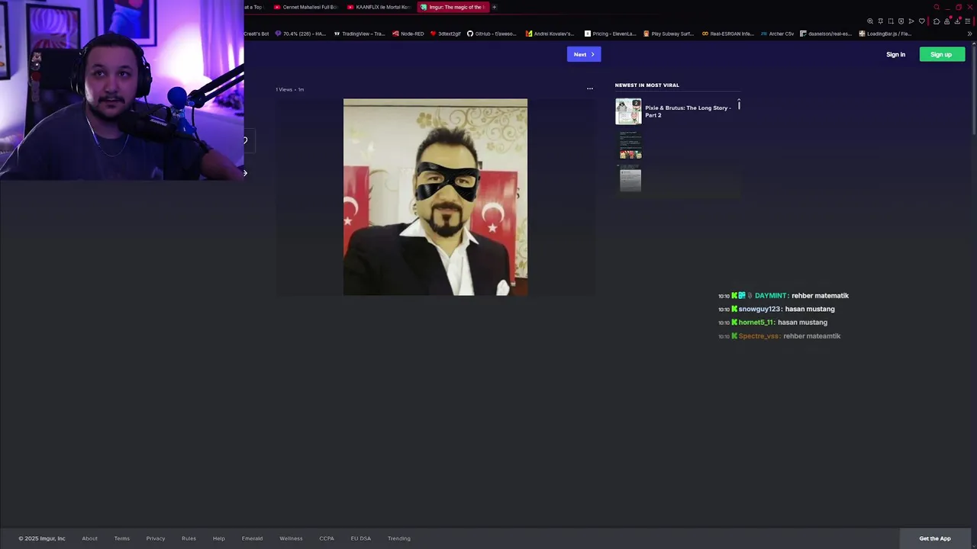Open the EU DSA footer link

361,538
